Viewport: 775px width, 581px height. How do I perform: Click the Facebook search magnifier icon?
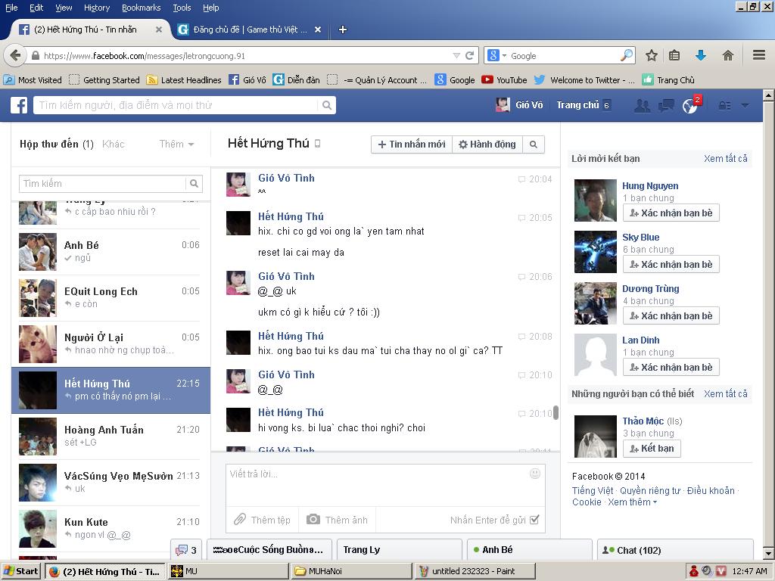pyautogui.click(x=327, y=105)
